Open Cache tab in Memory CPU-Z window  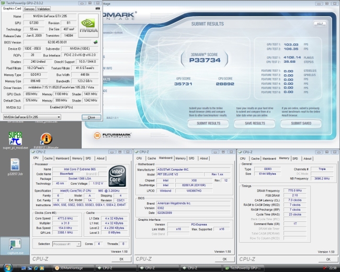(255, 158)
